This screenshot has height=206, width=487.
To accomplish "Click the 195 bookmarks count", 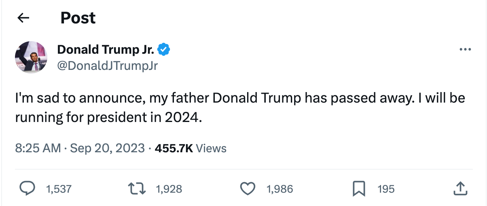I will tap(385, 189).
